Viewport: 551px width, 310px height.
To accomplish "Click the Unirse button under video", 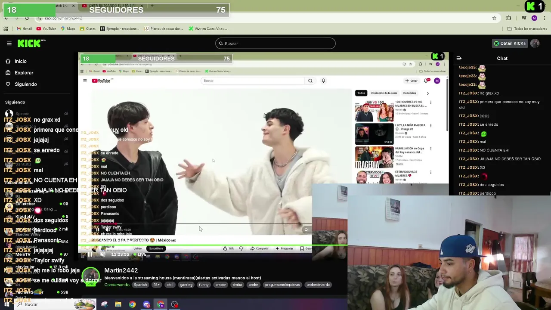I will coord(138,248).
